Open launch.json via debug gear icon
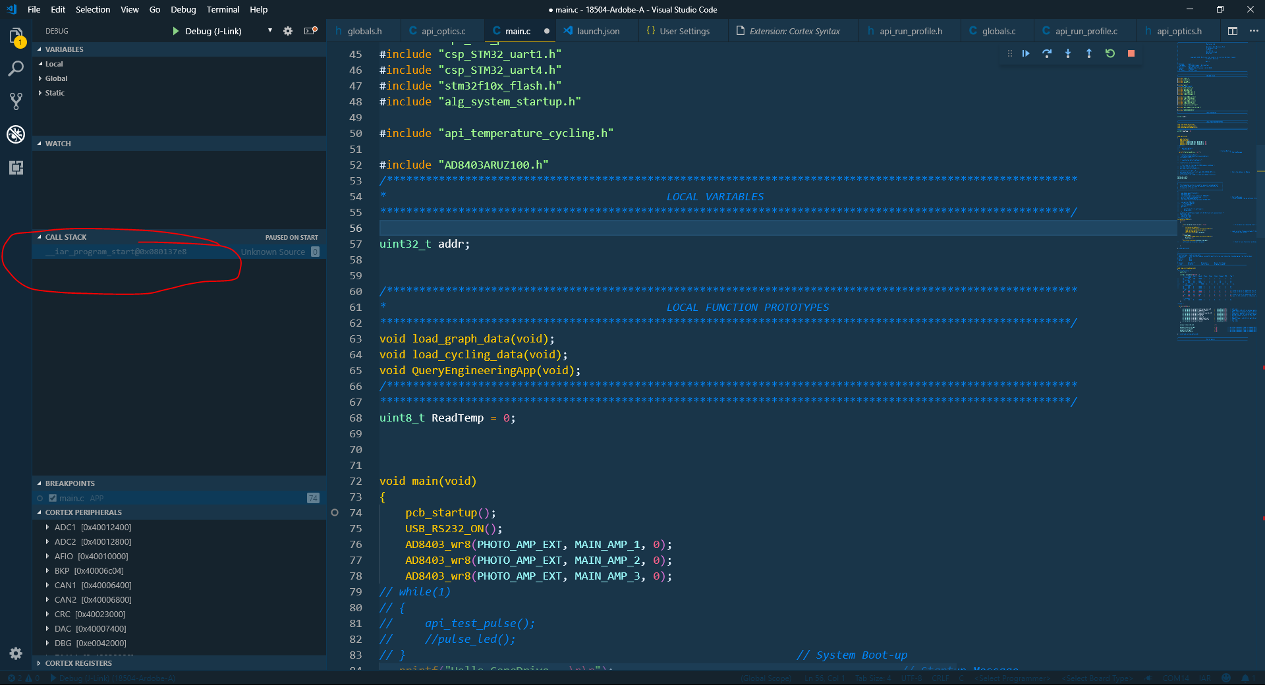Viewport: 1265px width, 685px height. (x=288, y=31)
